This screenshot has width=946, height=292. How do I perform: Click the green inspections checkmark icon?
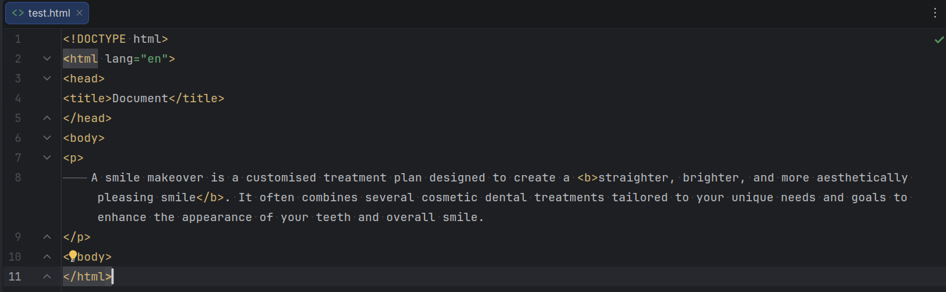coord(938,40)
